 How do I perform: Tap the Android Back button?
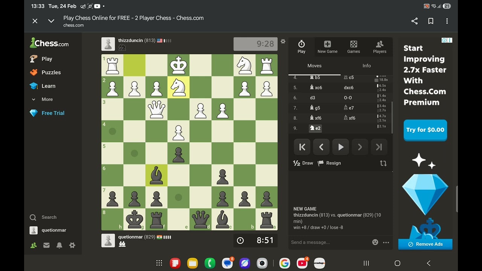pos(429,263)
